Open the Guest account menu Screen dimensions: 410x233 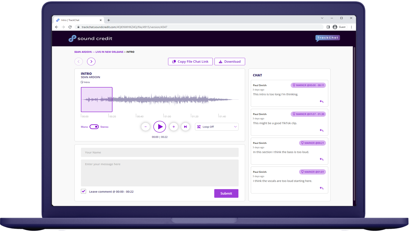(339, 27)
